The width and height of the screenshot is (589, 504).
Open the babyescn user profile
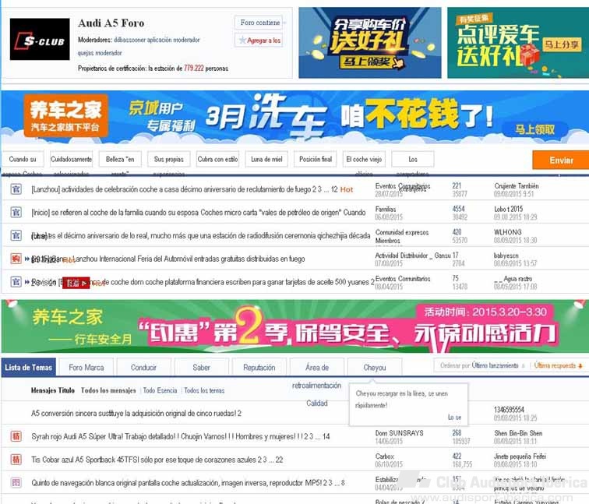coord(506,256)
